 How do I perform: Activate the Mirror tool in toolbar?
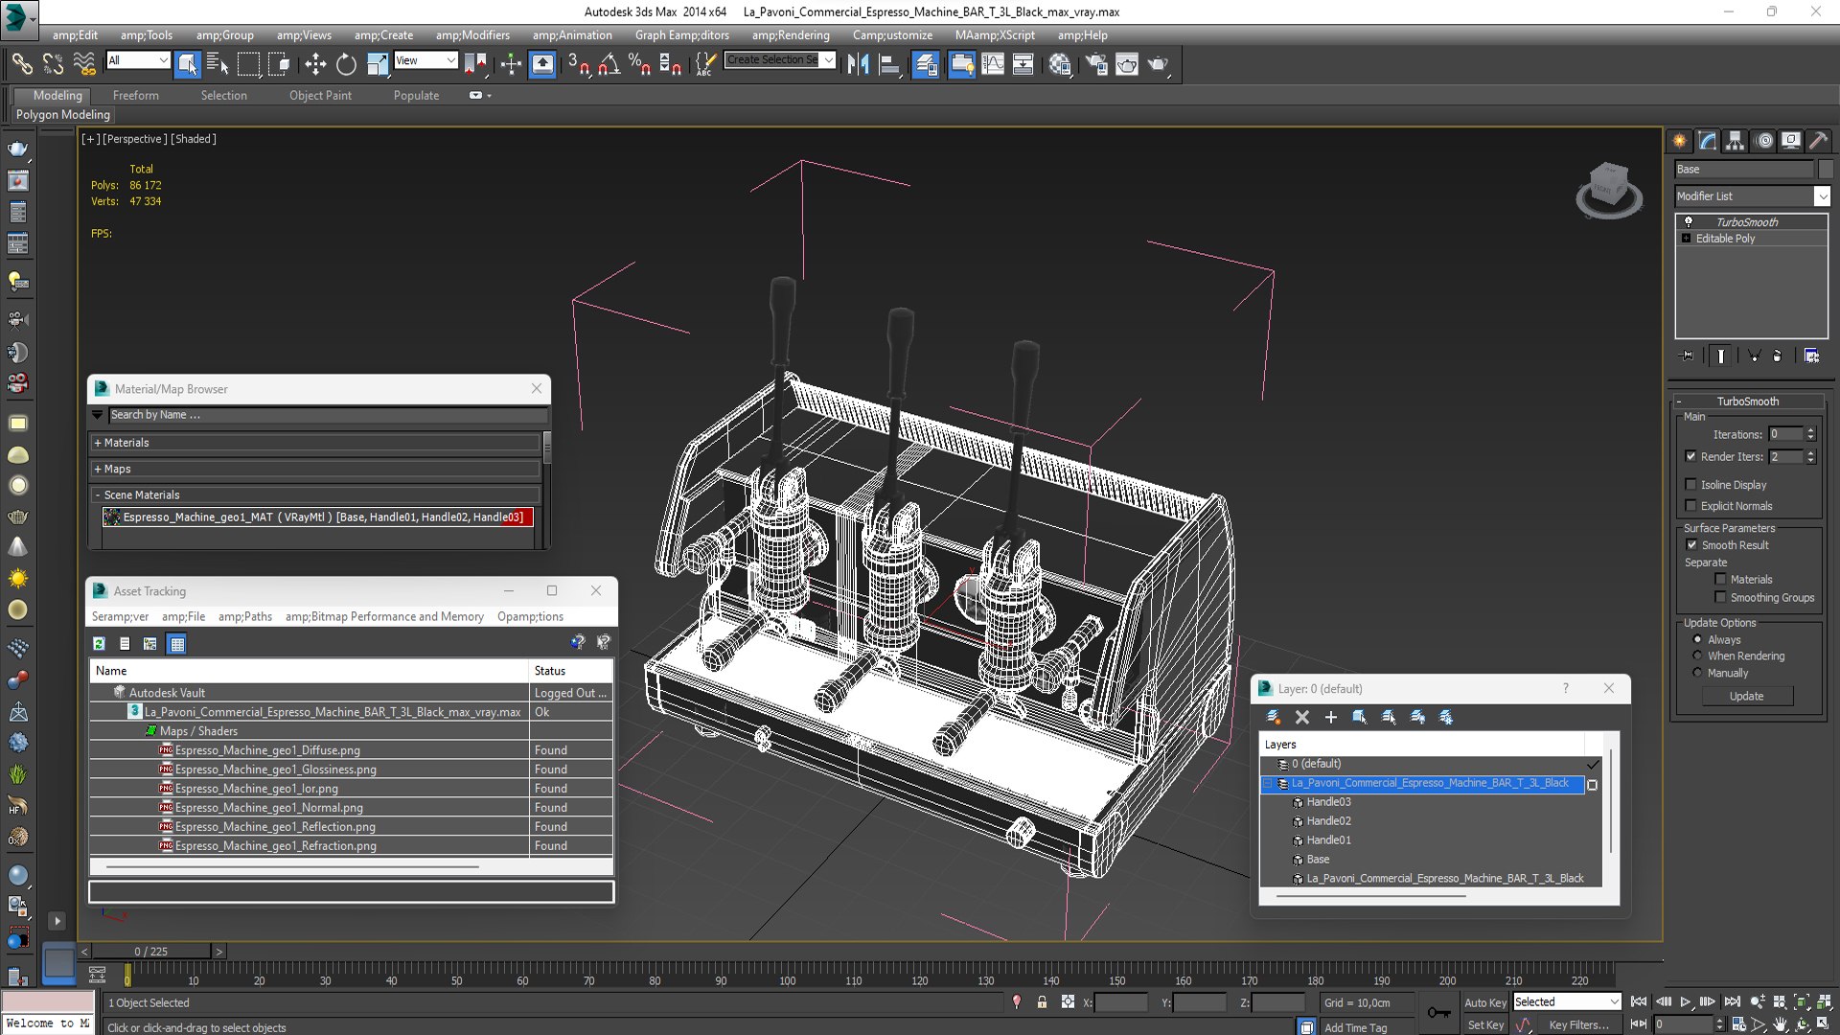coord(858,64)
